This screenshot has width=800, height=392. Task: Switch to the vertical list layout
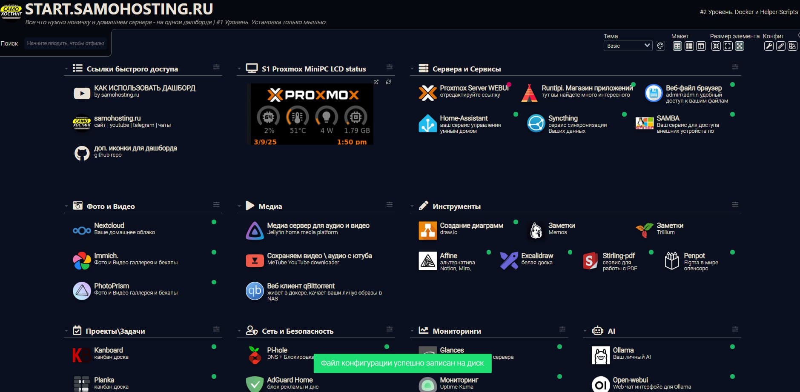(689, 46)
